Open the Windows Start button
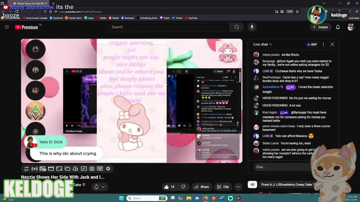The image size is (360, 202). [x=121, y=198]
